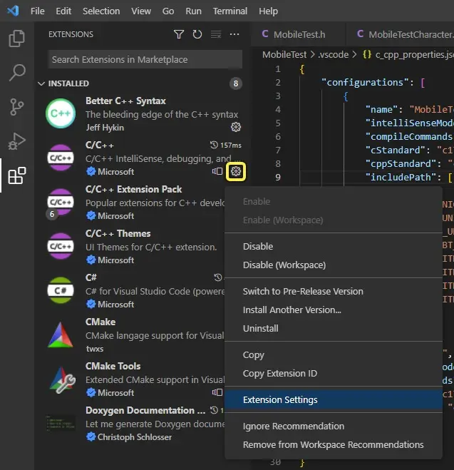Image resolution: width=454 pixels, height=470 pixels.
Task: Select the CMake extension icon
Action: (61, 334)
